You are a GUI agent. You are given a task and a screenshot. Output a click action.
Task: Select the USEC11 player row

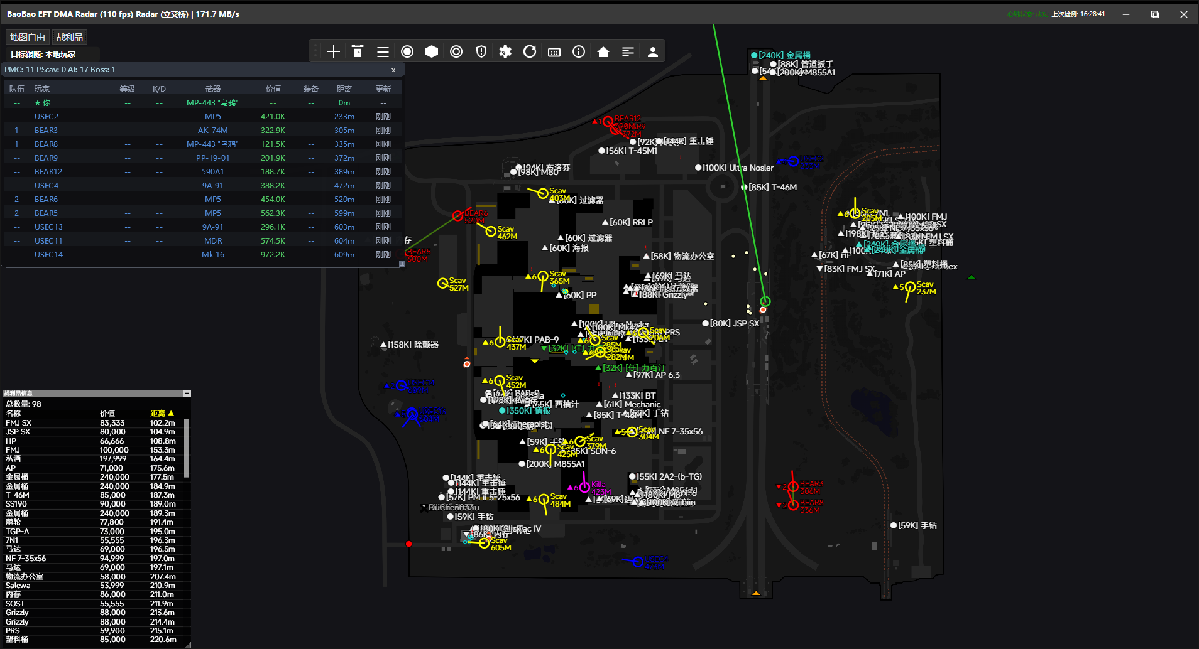202,241
